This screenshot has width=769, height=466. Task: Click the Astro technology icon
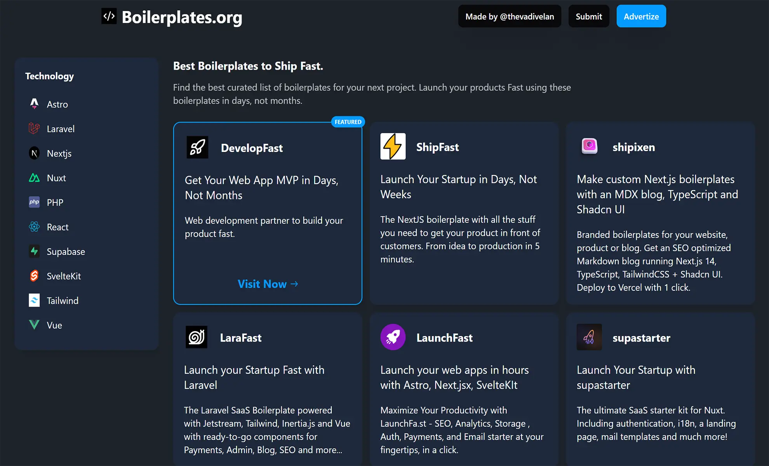[x=34, y=104]
